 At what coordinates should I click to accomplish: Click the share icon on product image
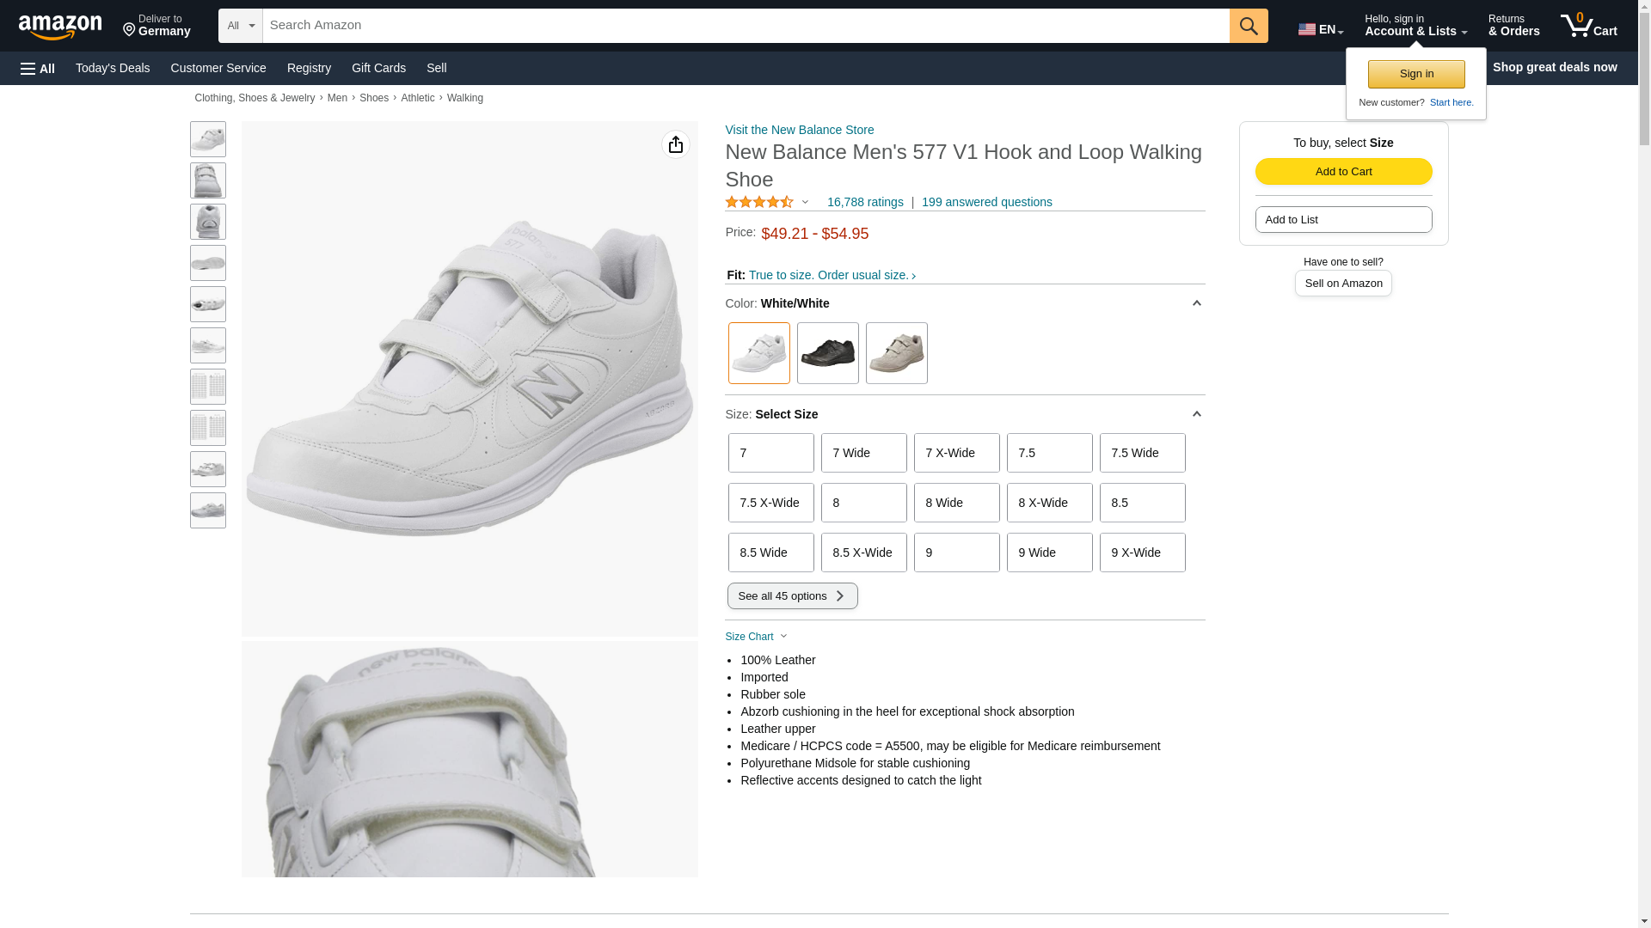pyautogui.click(x=676, y=144)
